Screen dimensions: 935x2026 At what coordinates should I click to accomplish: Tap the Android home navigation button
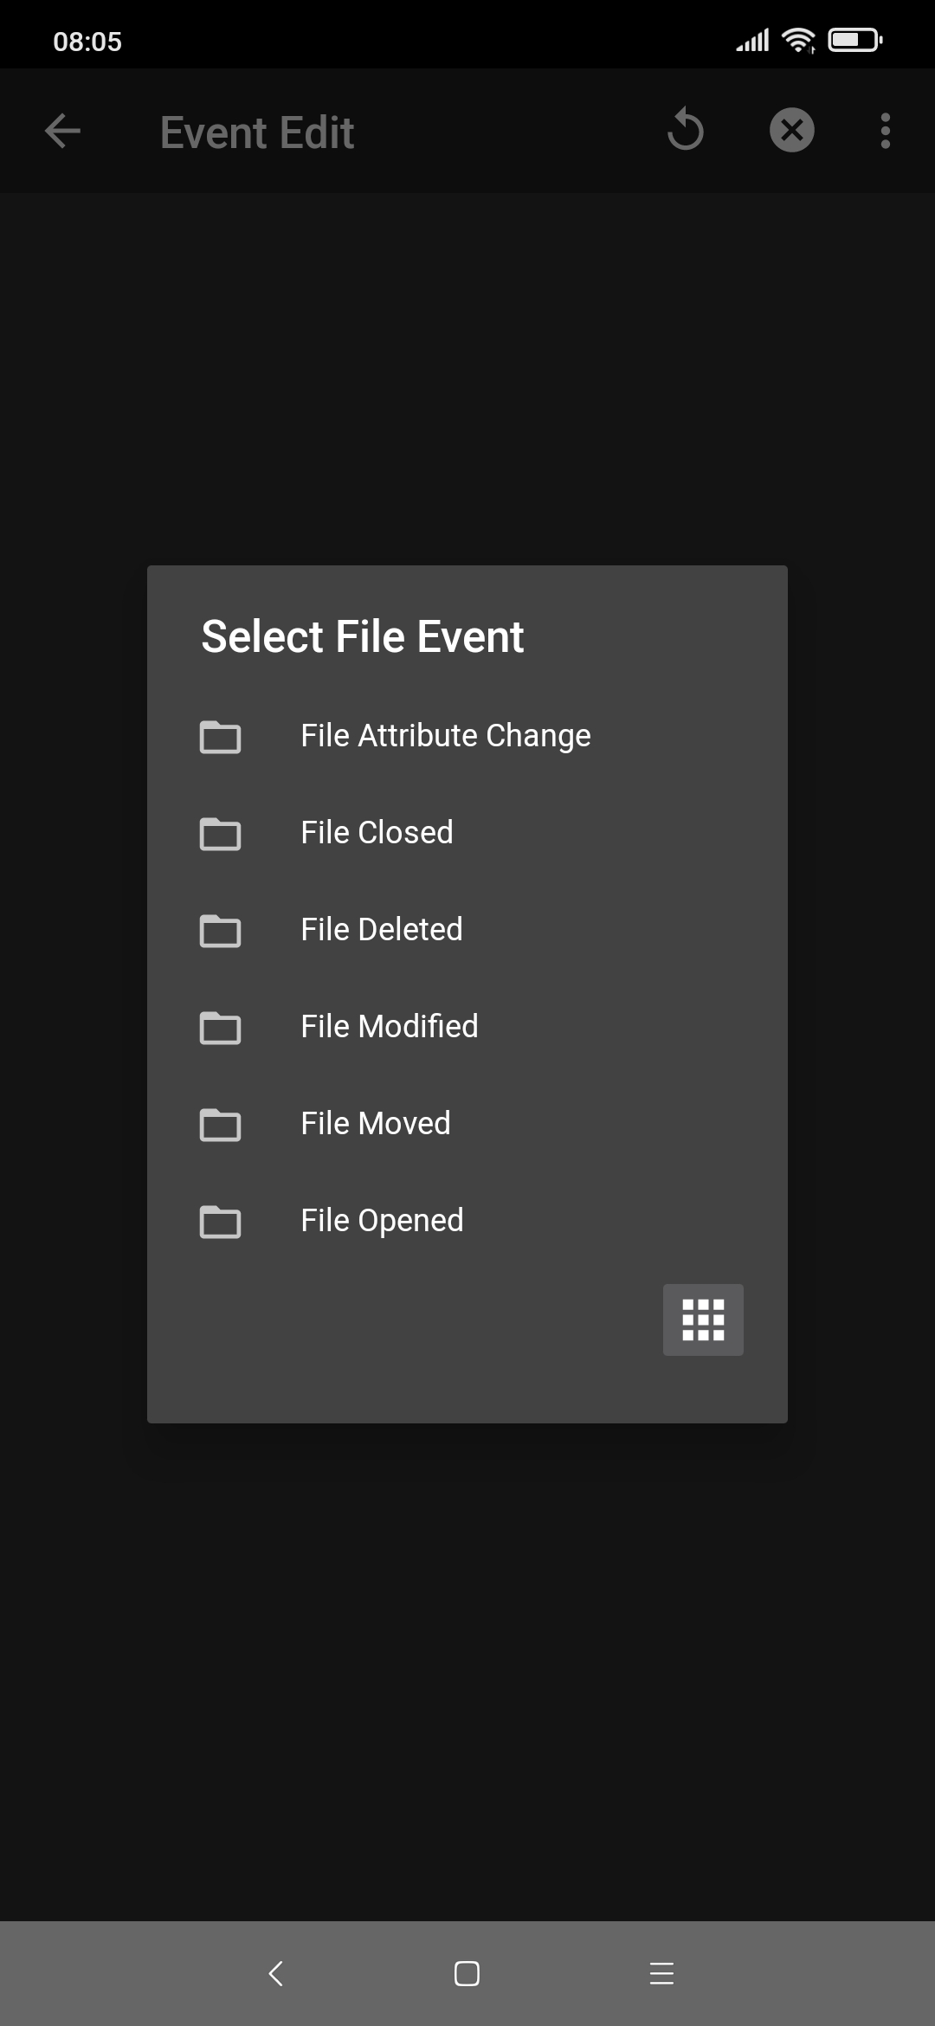click(467, 1973)
